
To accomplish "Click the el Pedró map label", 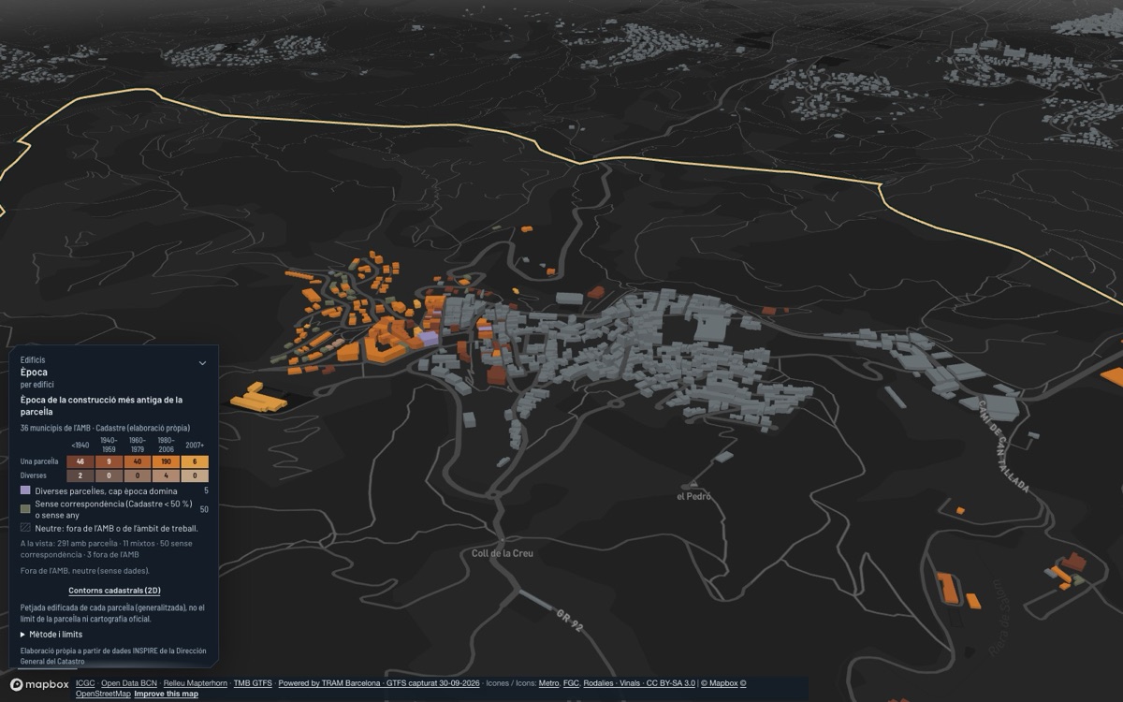I will [693, 496].
